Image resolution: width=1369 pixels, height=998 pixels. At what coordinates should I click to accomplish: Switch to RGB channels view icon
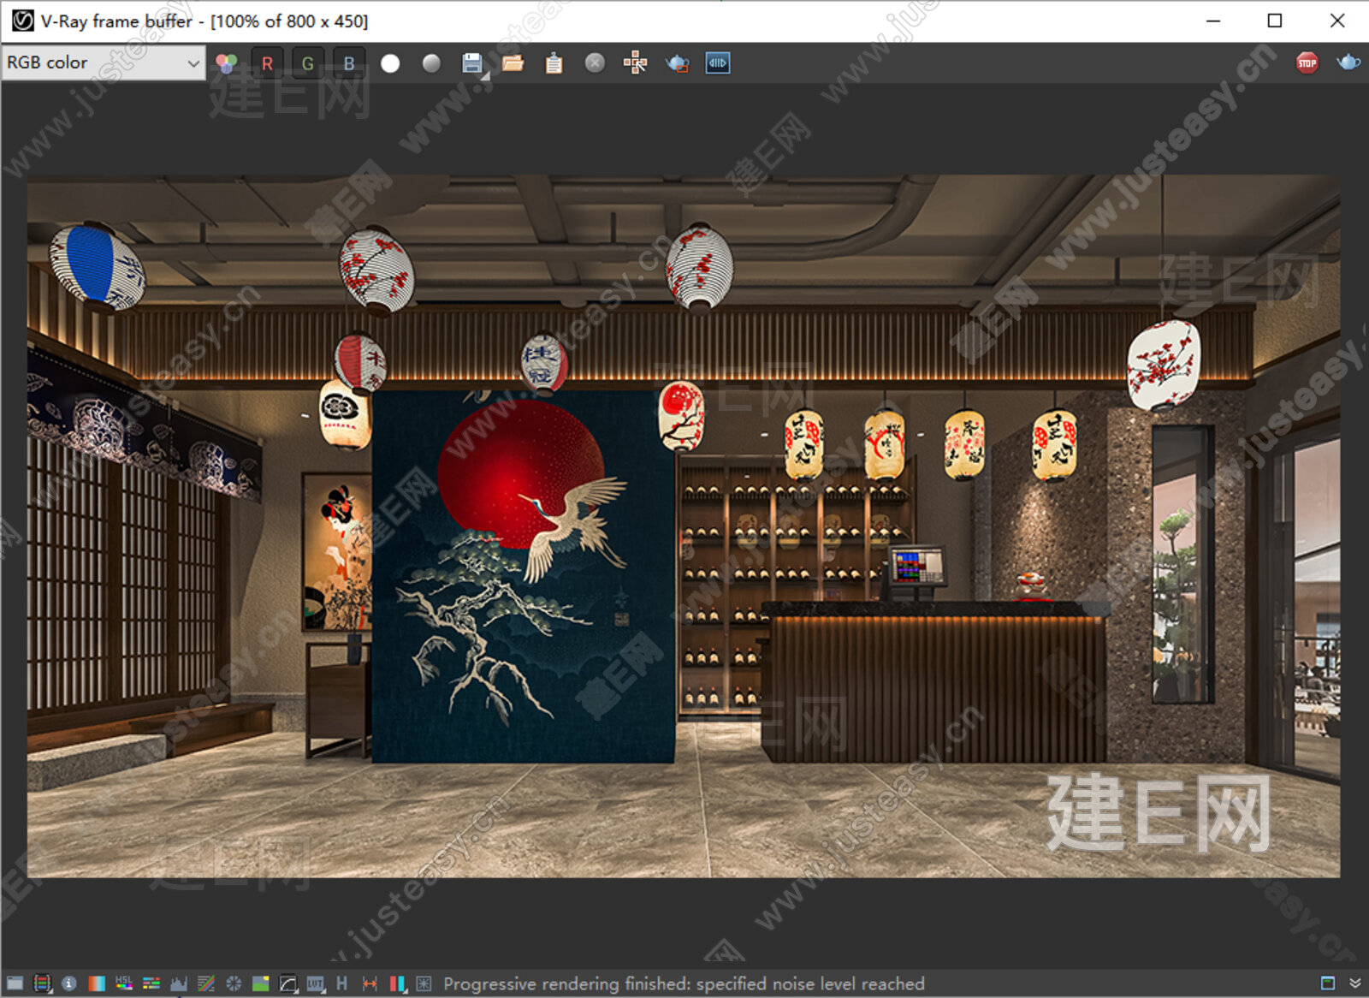pos(226,62)
